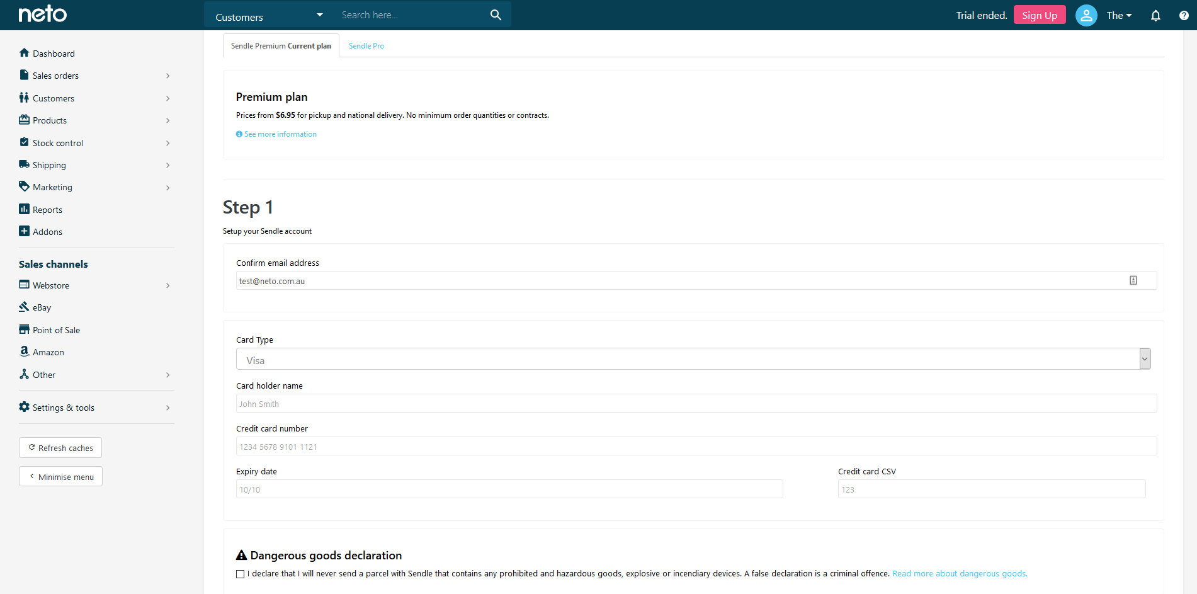Screen dimensions: 1197x594
Task: Click the Addons plus icon
Action: click(x=24, y=231)
